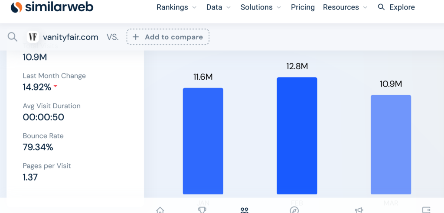Click the vanityfair.com site name field
Image resolution: width=444 pixels, height=213 pixels.
pyautogui.click(x=70, y=37)
